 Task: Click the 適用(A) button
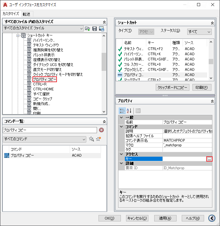tap(165, 218)
